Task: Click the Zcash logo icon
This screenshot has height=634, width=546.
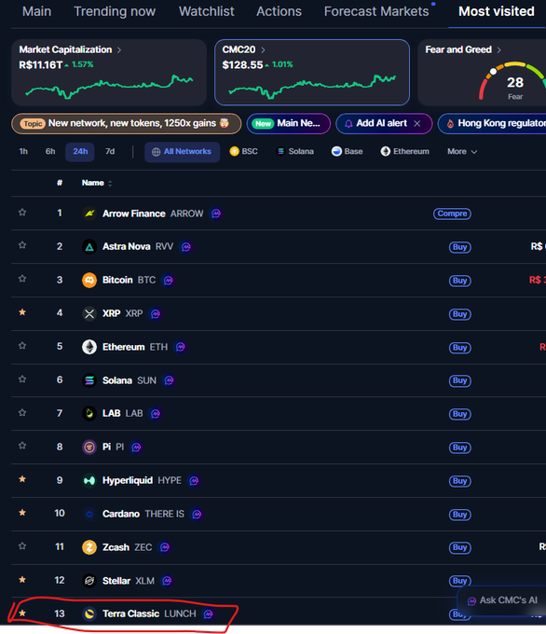Action: (89, 547)
